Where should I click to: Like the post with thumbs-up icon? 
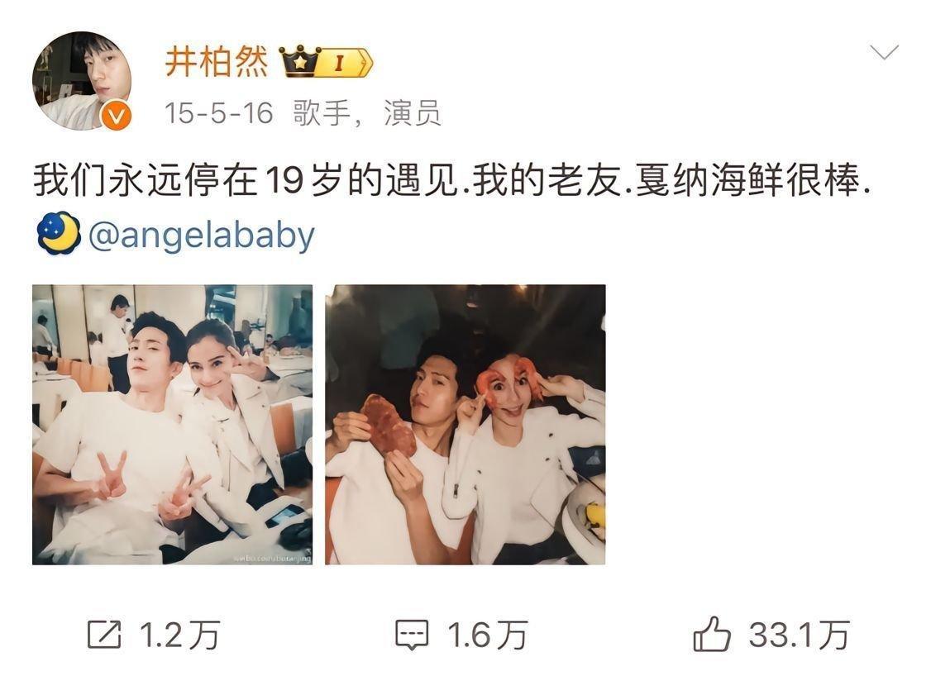(x=711, y=634)
